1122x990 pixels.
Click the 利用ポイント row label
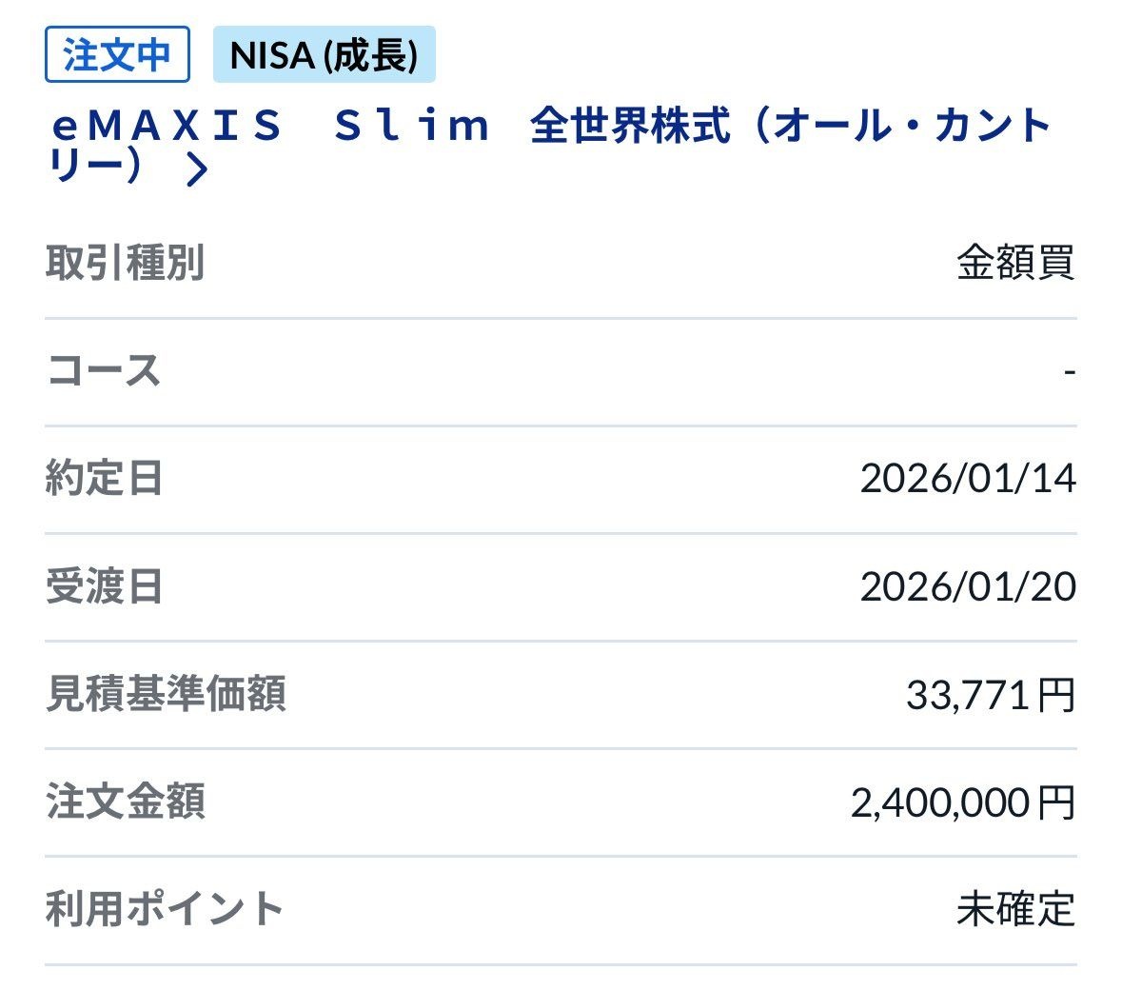click(x=165, y=909)
